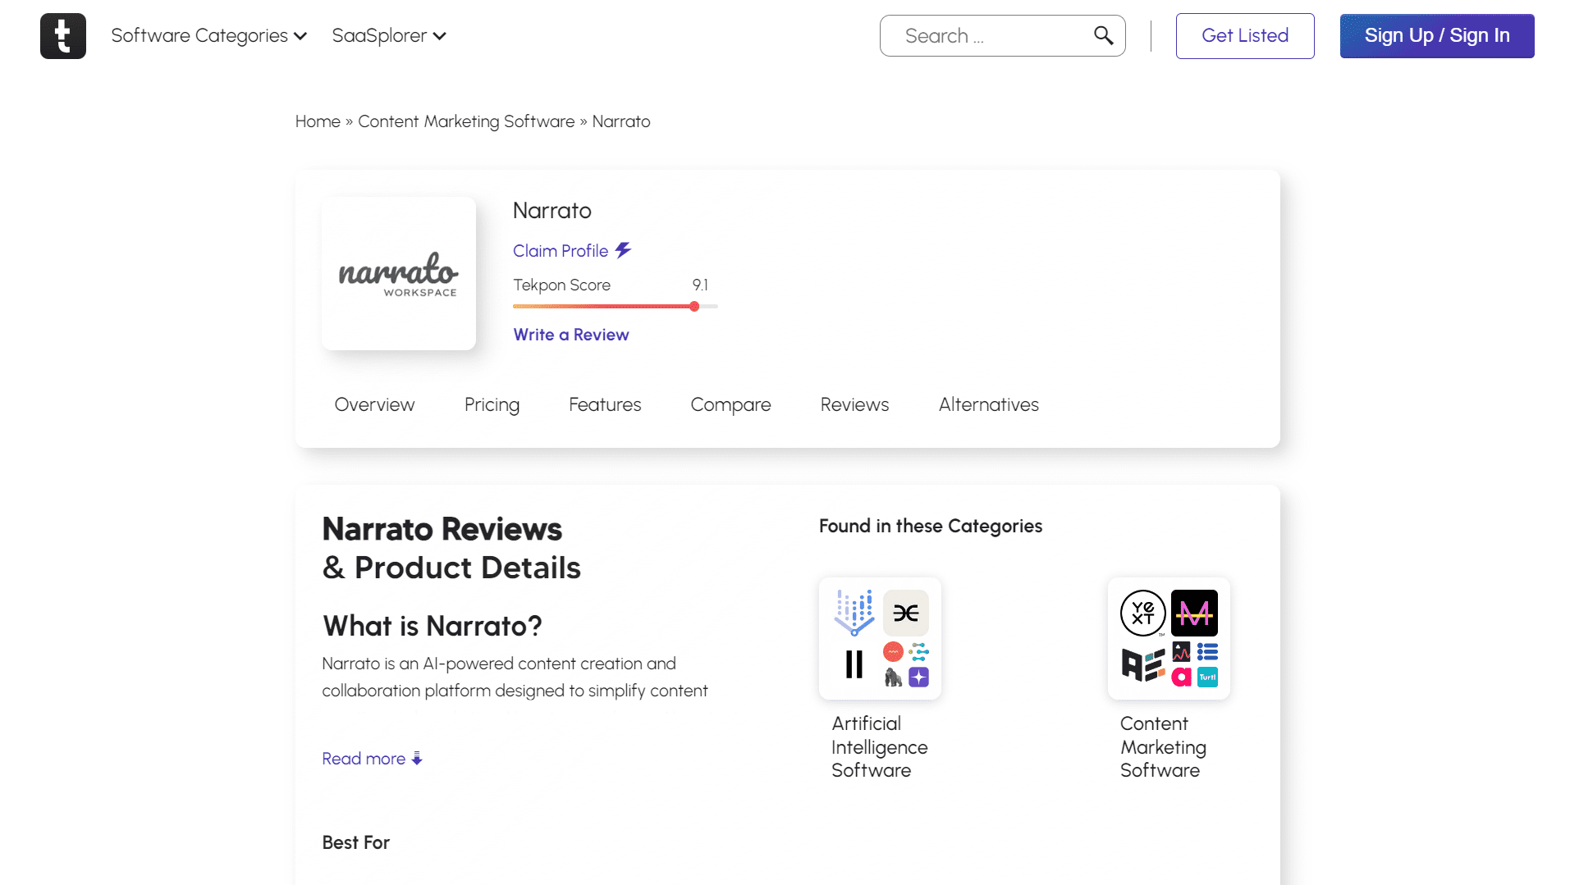Click the 'Found in these Categories' heading
1570x885 pixels.
pyautogui.click(x=931, y=527)
